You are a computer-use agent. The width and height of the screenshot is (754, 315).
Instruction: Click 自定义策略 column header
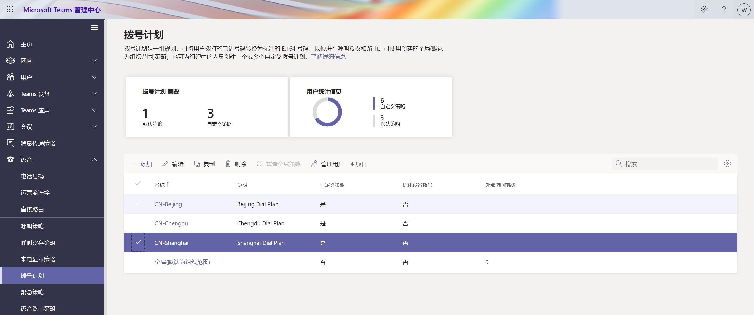tap(332, 184)
